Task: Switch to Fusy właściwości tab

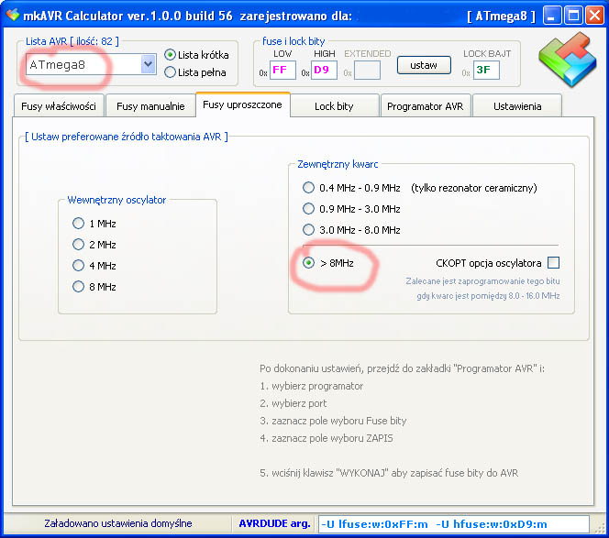Action: point(59,106)
